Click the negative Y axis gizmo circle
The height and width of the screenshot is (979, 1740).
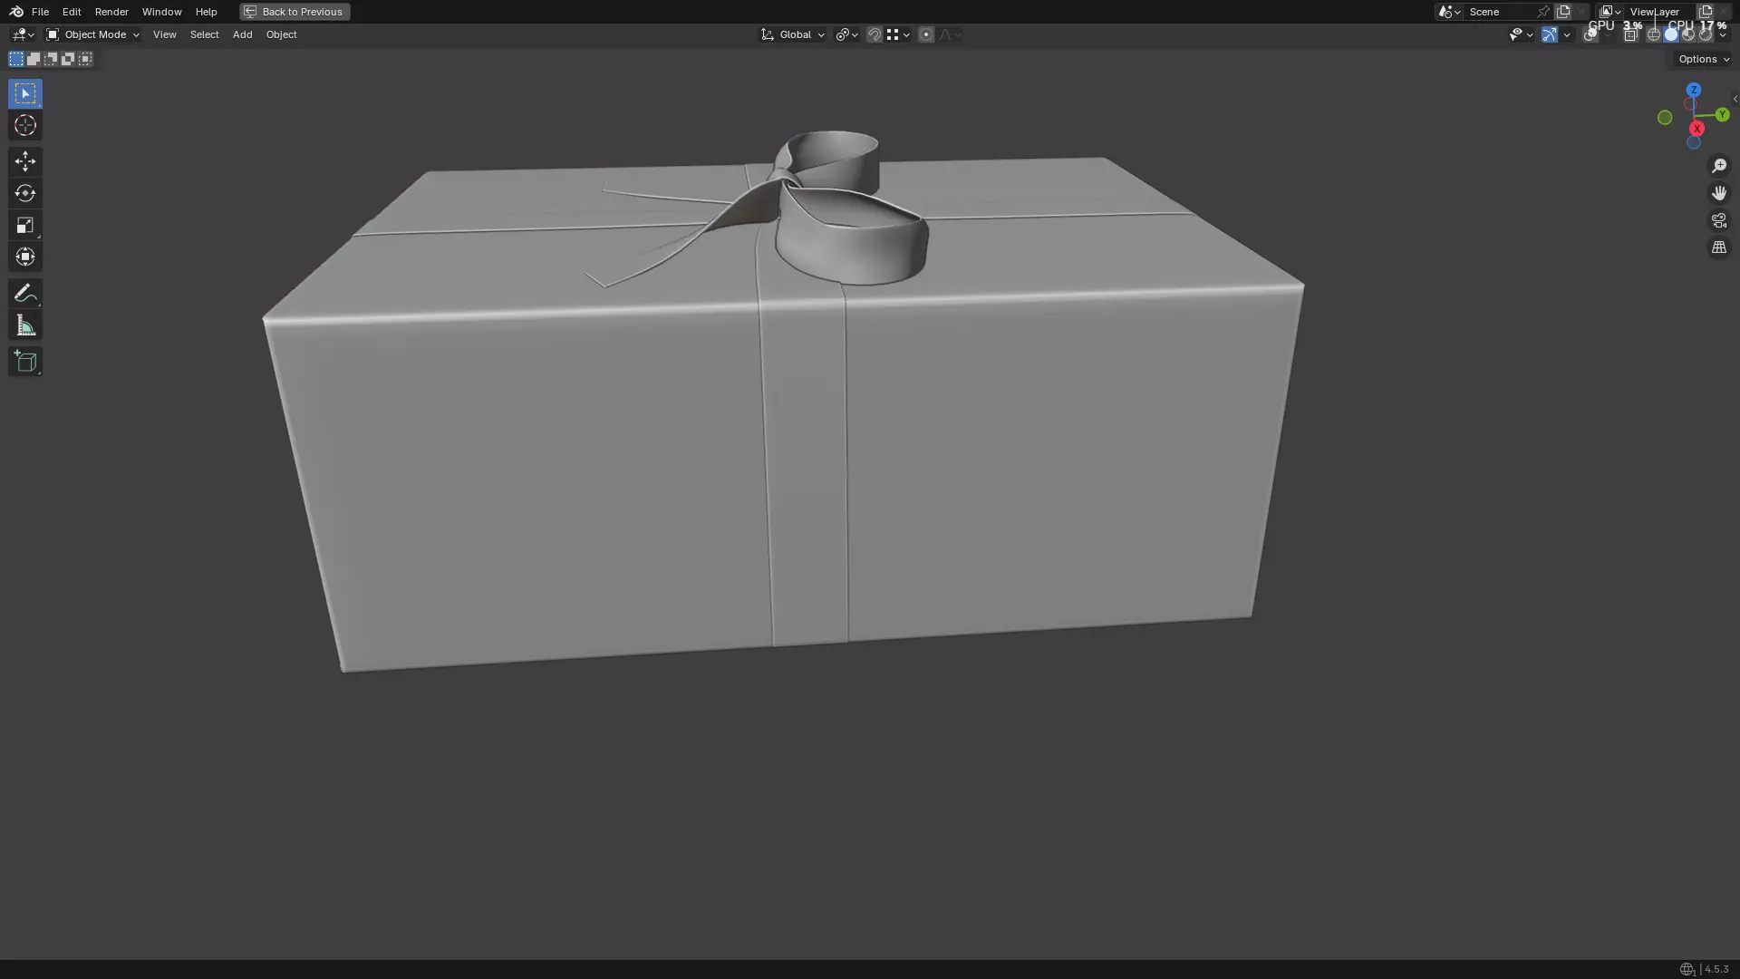click(x=1665, y=117)
